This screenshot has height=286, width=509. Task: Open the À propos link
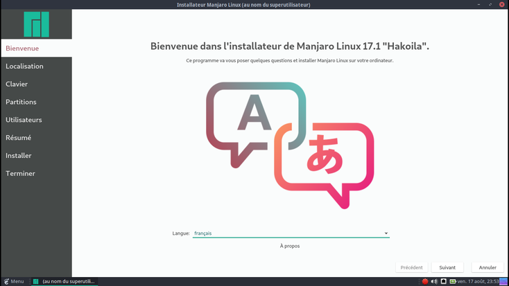pyautogui.click(x=290, y=246)
